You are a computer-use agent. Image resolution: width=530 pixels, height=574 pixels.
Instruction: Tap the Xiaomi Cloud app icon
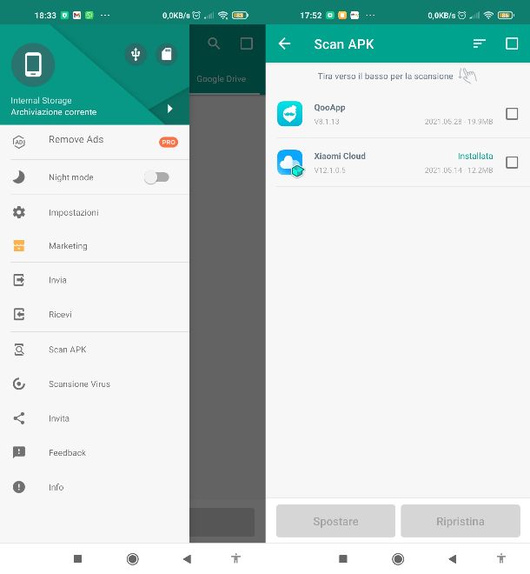[290, 163]
